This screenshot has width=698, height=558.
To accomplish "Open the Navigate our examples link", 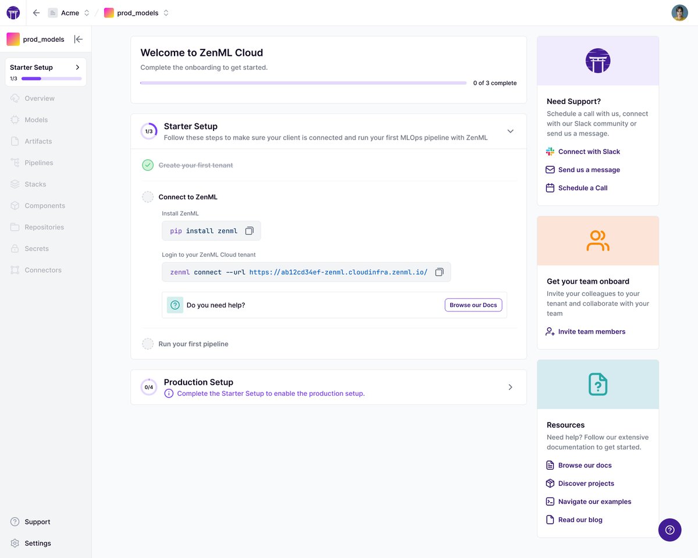I will pyautogui.click(x=595, y=502).
